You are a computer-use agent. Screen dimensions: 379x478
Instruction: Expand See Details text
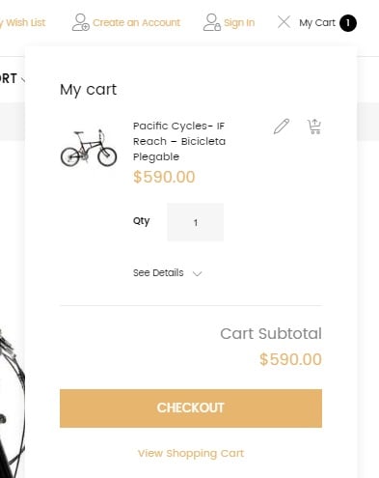(x=158, y=273)
